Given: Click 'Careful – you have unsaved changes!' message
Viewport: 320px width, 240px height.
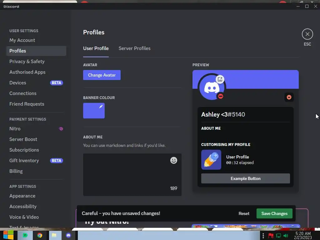Looking at the screenshot, I should click(x=121, y=213).
